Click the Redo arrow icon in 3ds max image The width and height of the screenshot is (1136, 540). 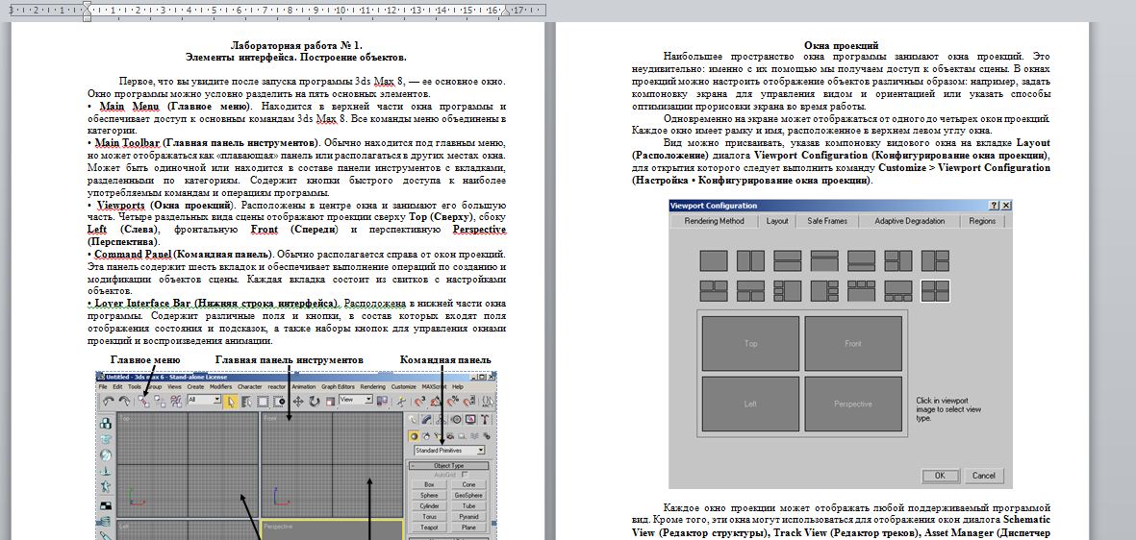click(125, 402)
